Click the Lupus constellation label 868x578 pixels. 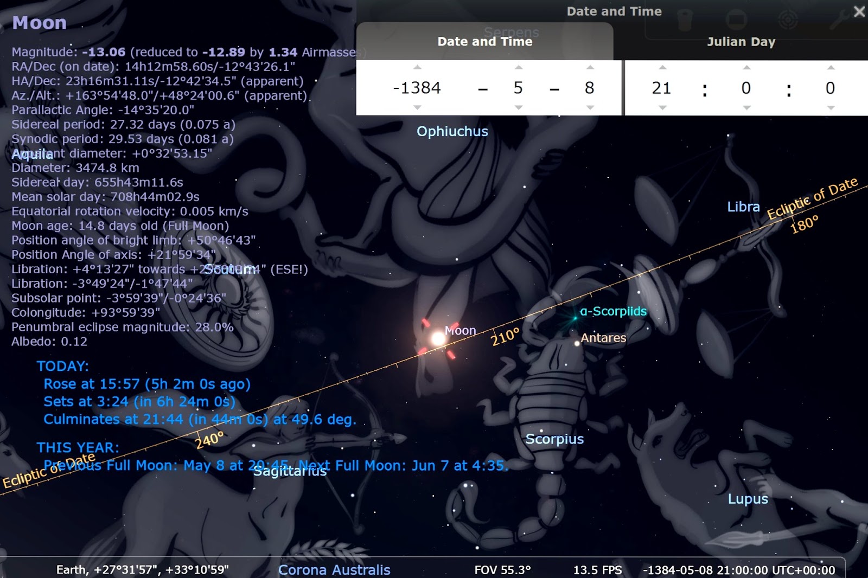point(748,499)
